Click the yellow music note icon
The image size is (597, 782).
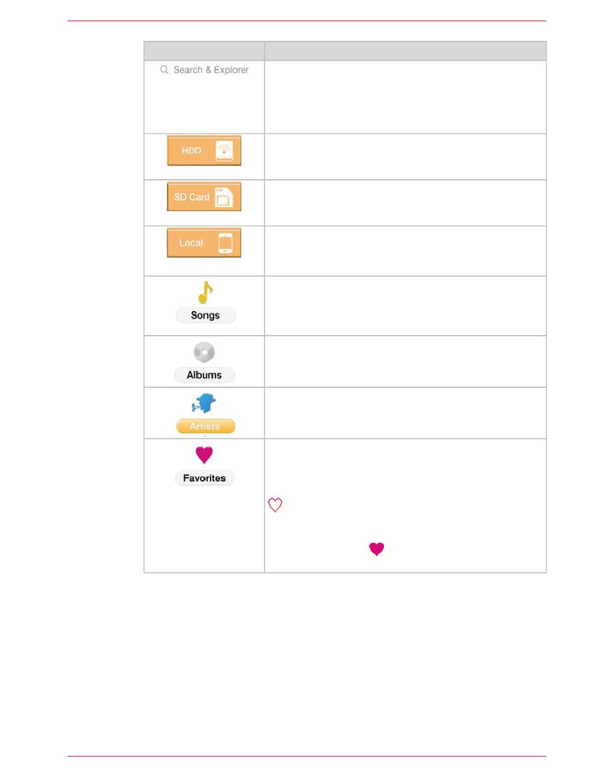[205, 292]
